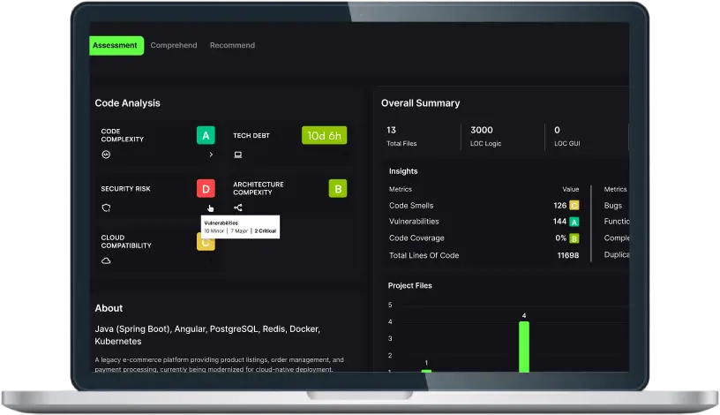Click the Code Smells metric row
The image size is (720, 415).
pos(484,206)
